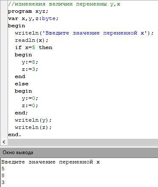Click the final 'end.' line
Screen dimensions: 158x187
(x=14, y=134)
